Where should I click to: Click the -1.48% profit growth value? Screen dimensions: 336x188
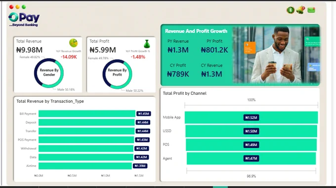[x=138, y=57]
